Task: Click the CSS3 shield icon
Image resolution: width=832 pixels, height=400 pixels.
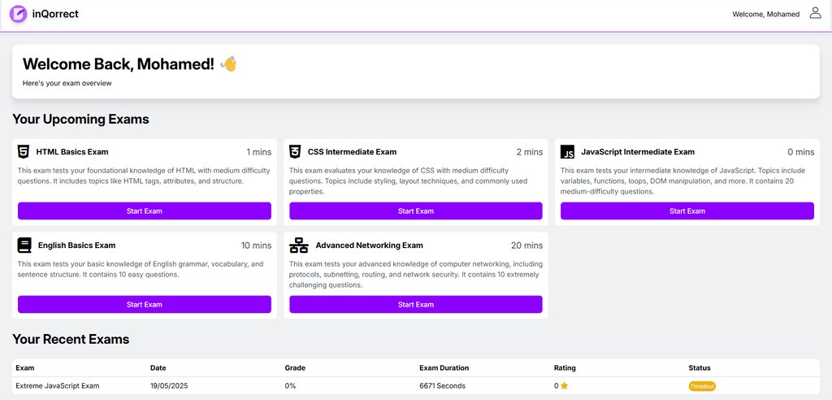Action: [295, 152]
